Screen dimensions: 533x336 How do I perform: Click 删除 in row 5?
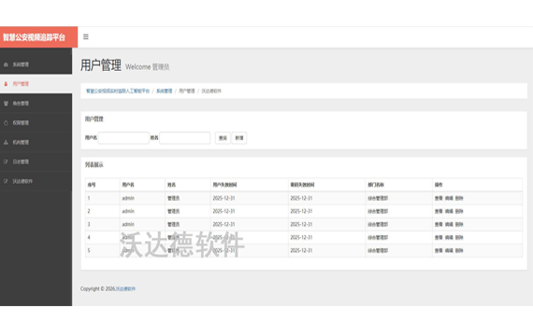pos(459,250)
